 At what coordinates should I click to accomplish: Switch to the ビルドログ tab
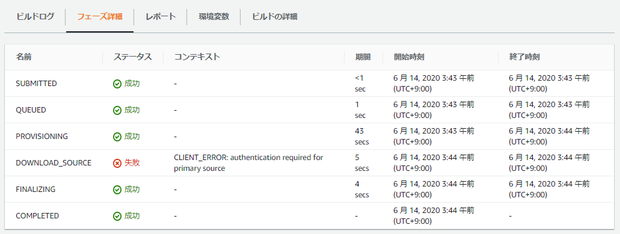[35, 17]
